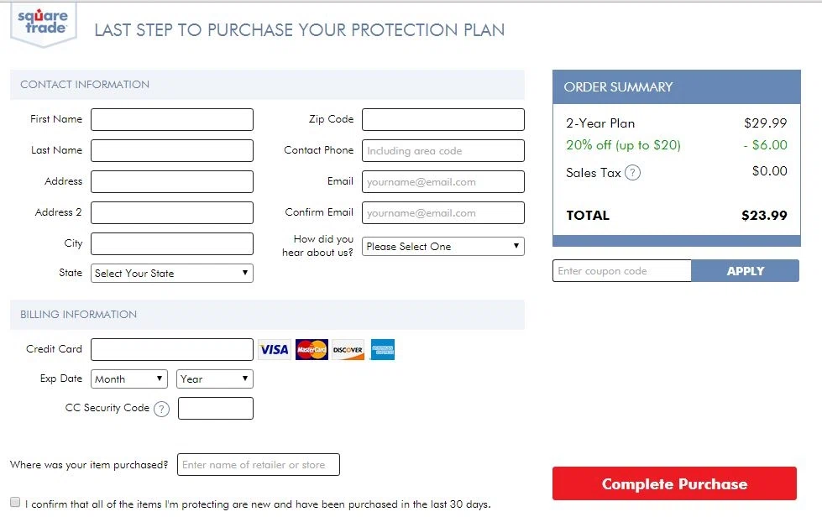822x517 pixels.
Task: Click the Contact Phone input field
Action: coord(443,150)
